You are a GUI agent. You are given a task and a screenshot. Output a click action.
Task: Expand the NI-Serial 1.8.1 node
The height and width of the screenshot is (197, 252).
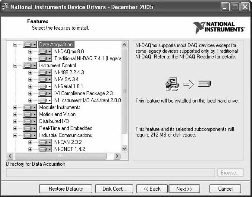click(30, 87)
